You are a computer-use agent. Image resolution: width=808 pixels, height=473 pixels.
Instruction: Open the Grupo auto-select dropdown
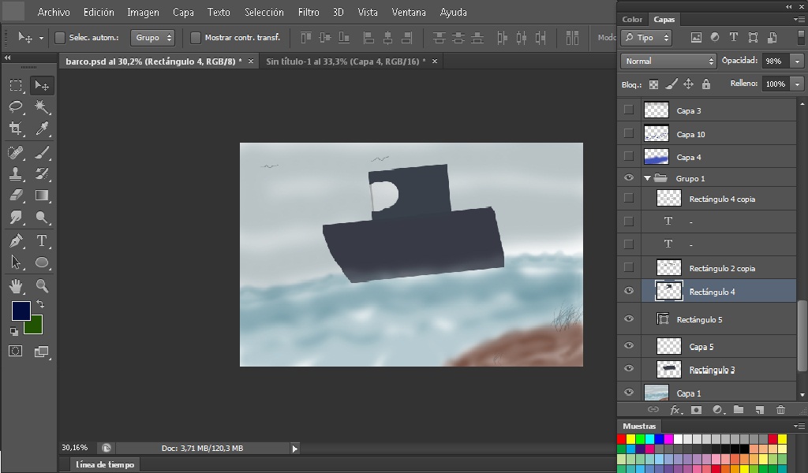pos(153,38)
